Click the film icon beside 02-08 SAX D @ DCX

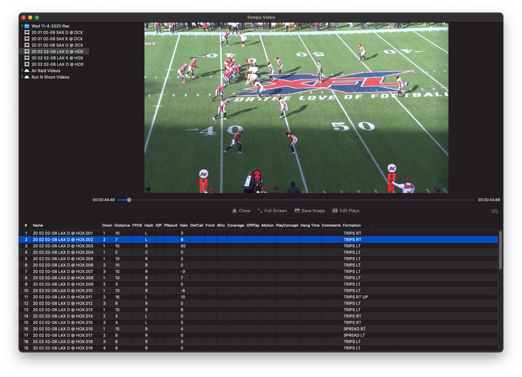point(27,33)
